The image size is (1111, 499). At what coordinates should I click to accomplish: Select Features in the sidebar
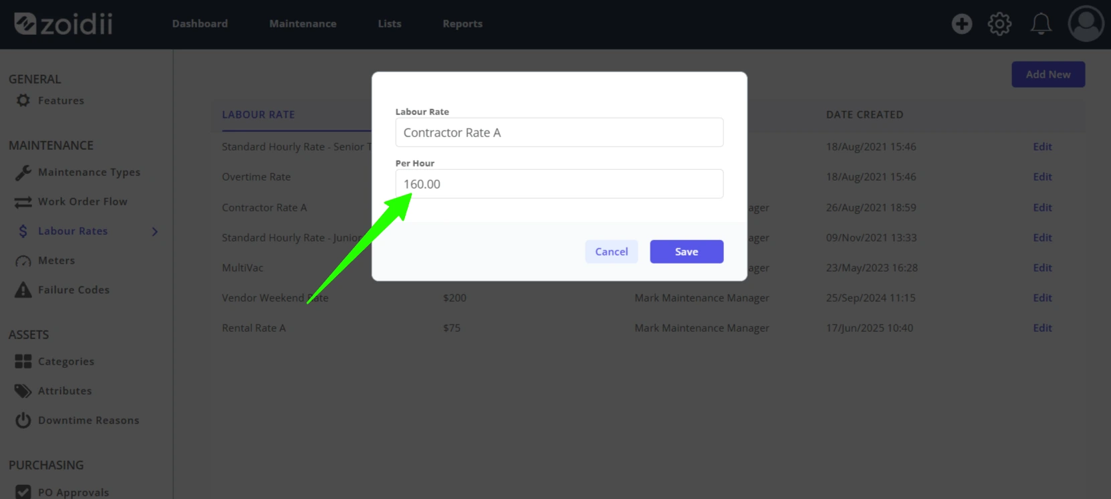point(61,100)
